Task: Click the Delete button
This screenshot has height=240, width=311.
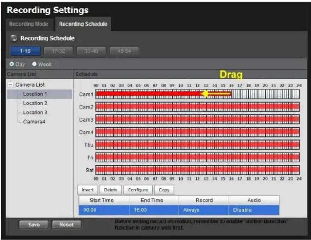Action: tap(111, 190)
